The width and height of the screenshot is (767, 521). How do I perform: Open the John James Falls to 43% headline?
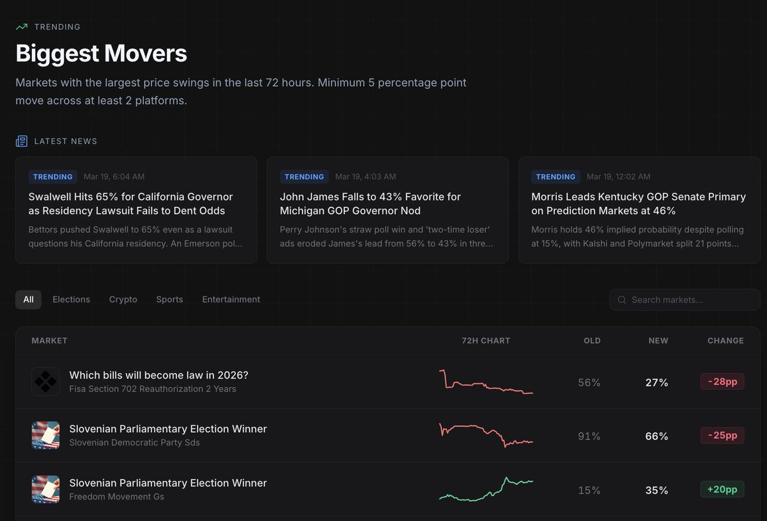[x=370, y=204]
